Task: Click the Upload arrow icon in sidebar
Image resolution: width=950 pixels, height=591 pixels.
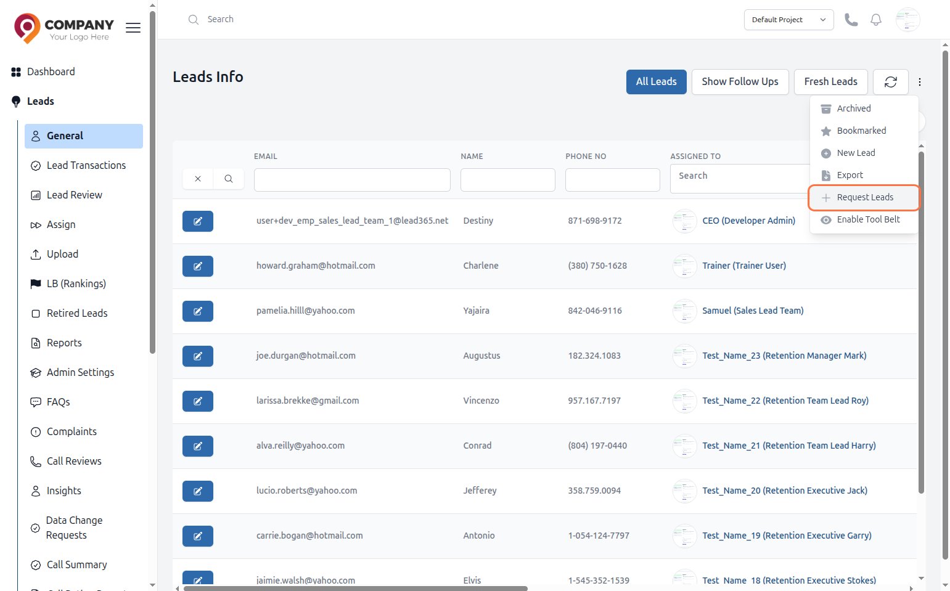Action: coord(36,254)
